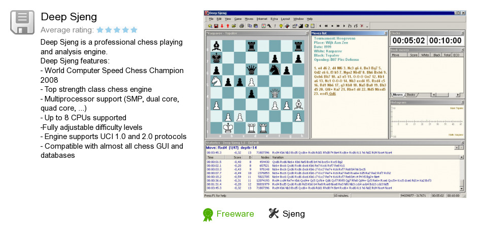Click the white clock showing 00:05:02
The height and width of the screenshot is (237, 477).
[x=408, y=41]
